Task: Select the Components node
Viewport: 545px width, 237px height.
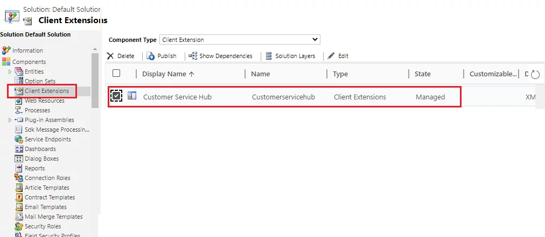Action: [x=29, y=62]
